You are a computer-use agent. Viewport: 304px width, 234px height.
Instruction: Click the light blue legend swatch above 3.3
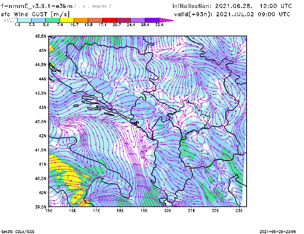(38, 20)
